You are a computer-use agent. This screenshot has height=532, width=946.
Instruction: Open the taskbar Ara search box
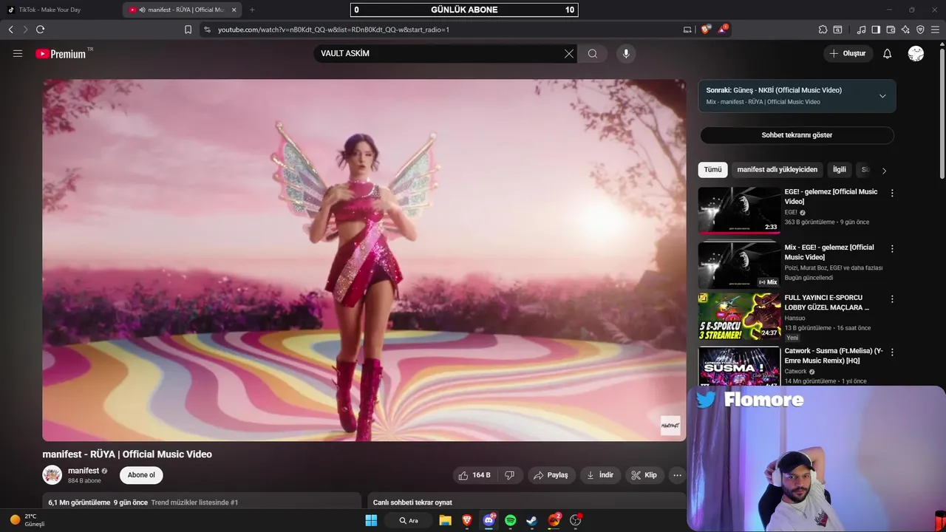[409, 520]
